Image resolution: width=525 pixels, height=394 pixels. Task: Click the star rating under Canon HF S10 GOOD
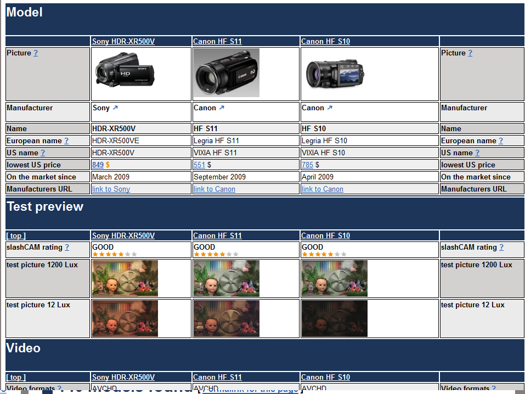[x=324, y=254]
